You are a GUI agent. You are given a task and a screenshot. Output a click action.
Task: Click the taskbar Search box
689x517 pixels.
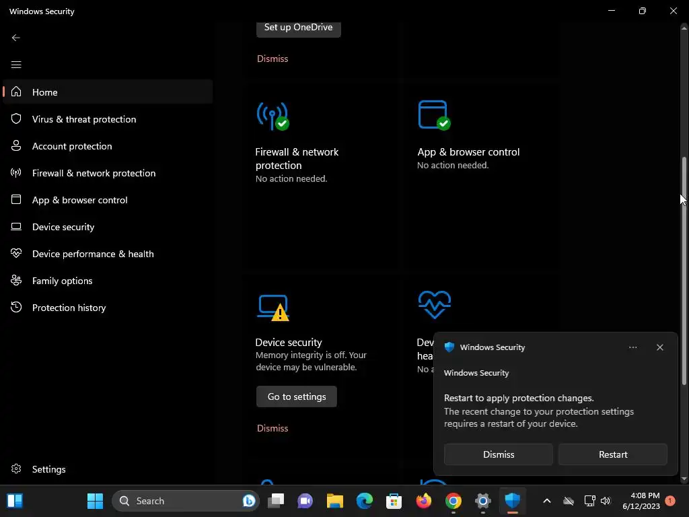click(186, 501)
